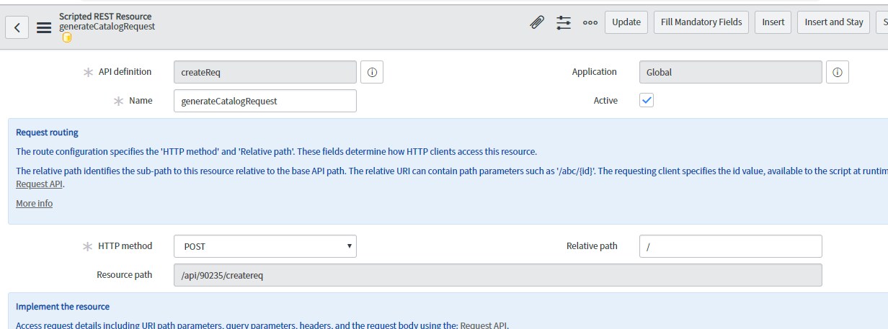Click the Application Global field
The height and width of the screenshot is (329, 888).
(x=730, y=72)
